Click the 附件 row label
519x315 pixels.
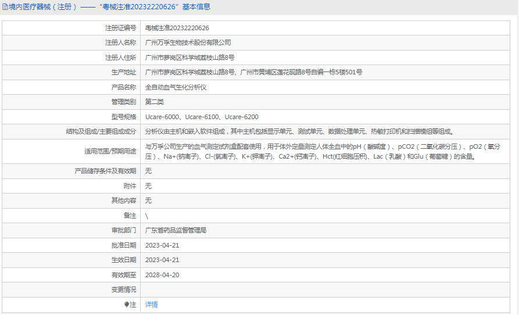[x=130, y=186]
